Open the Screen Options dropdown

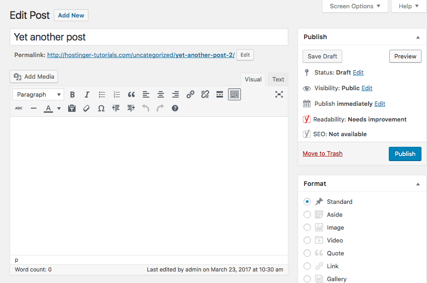coord(355,6)
